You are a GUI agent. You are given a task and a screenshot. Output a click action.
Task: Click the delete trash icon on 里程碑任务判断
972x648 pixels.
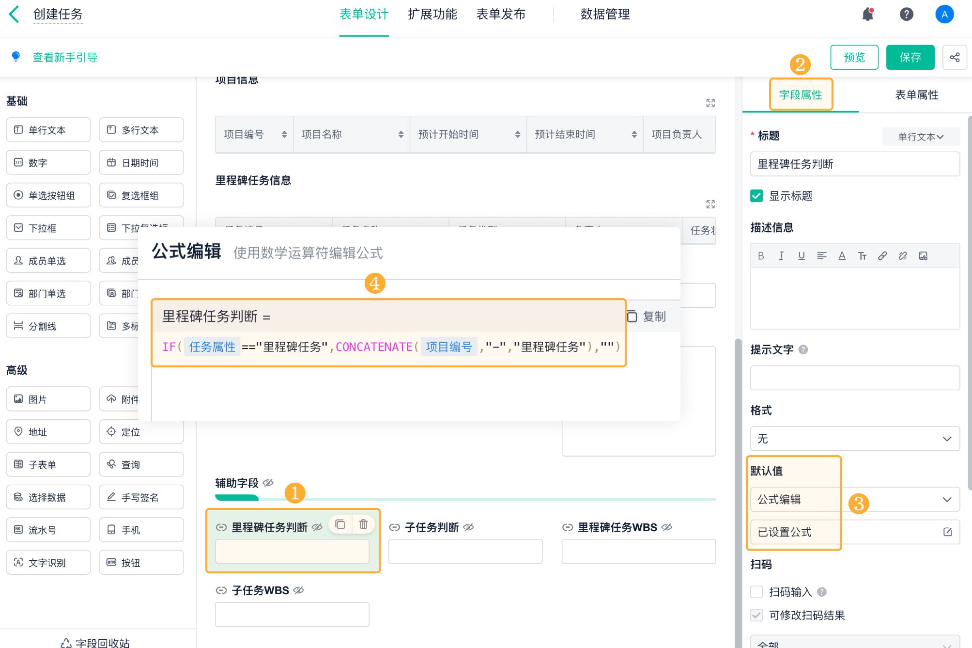click(363, 524)
